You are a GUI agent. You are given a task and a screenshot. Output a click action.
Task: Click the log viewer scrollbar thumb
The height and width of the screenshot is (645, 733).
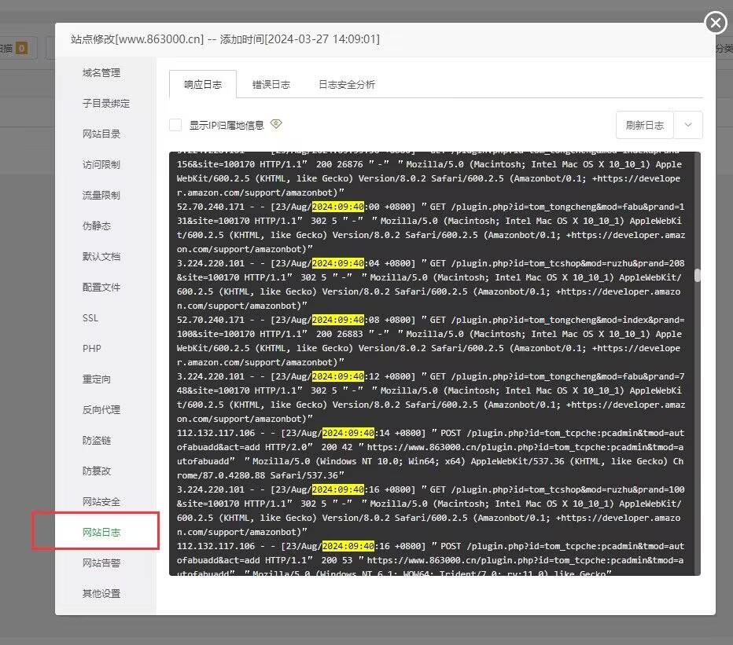[697, 276]
